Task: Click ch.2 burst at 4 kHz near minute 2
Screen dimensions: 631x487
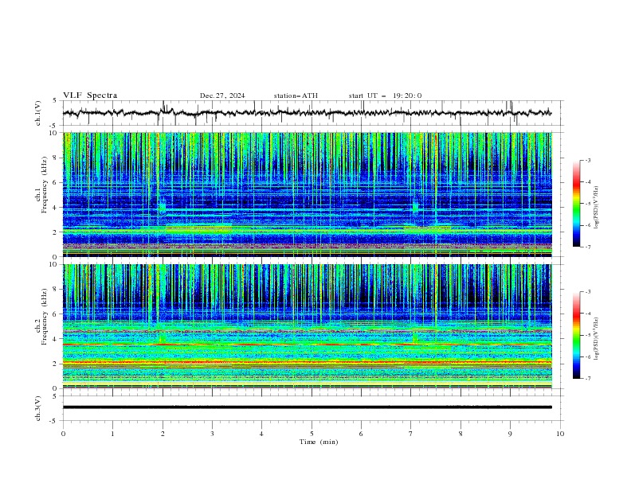Action: (163, 337)
